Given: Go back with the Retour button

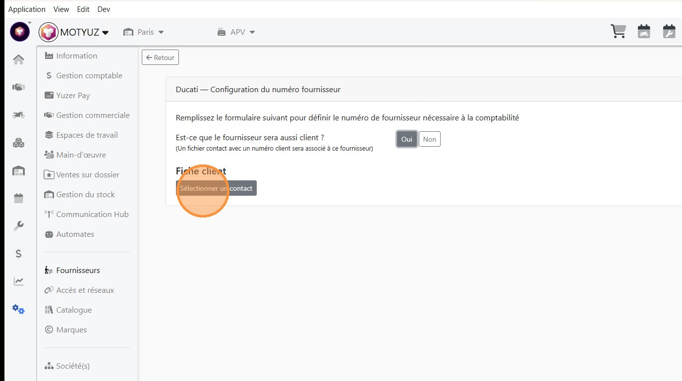Looking at the screenshot, I should (x=160, y=57).
